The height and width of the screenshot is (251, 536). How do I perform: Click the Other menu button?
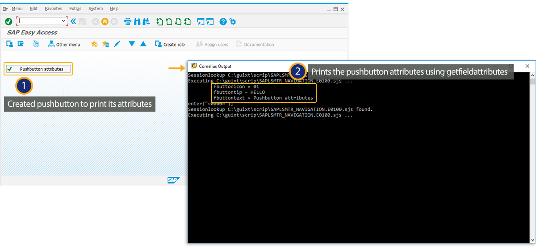point(64,44)
